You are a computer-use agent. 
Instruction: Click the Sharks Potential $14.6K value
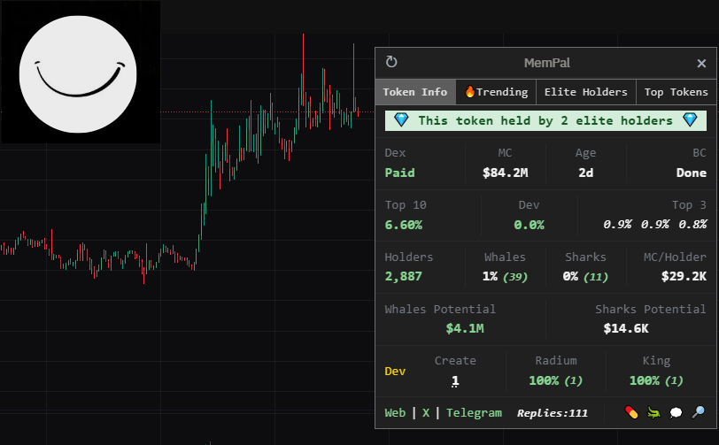626,328
